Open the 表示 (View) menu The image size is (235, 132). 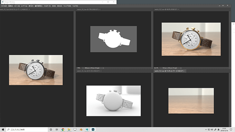pos(60,6)
